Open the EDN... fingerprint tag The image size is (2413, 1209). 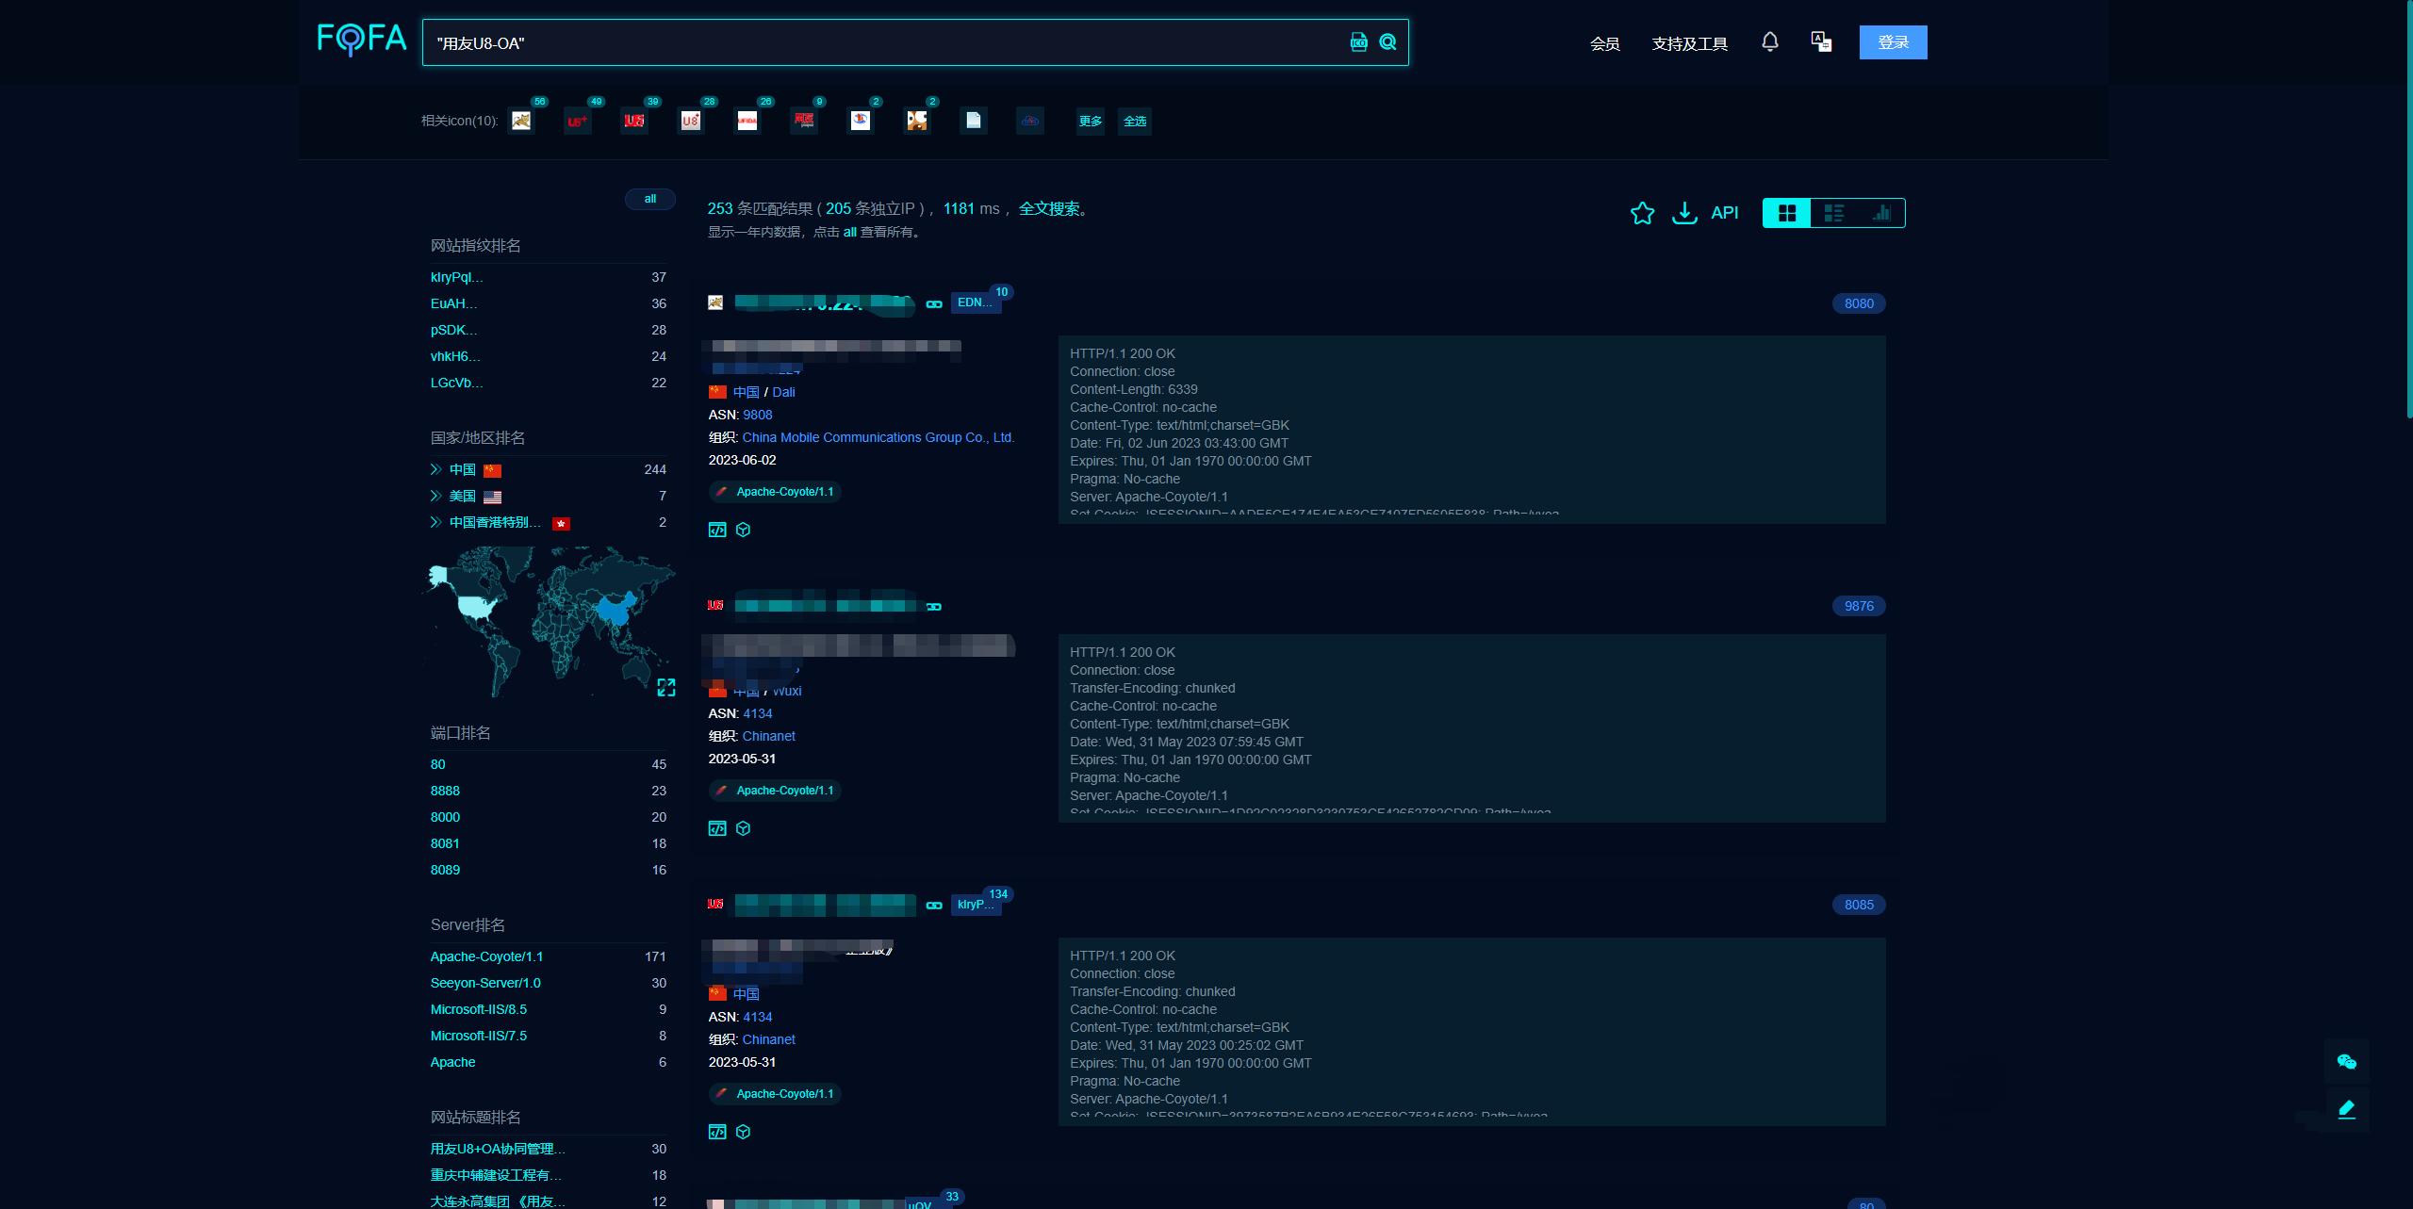tap(975, 302)
